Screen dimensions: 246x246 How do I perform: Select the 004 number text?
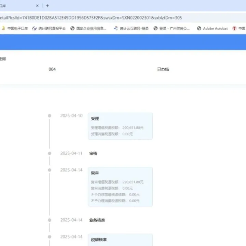[x=52, y=69]
